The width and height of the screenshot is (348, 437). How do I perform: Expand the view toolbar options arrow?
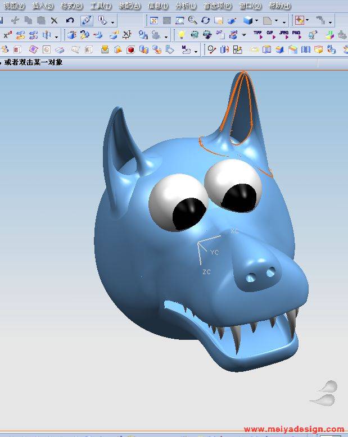tap(284, 22)
